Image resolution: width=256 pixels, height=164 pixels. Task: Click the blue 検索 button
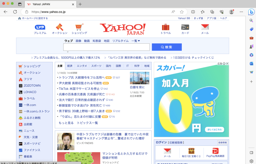pos(167,47)
